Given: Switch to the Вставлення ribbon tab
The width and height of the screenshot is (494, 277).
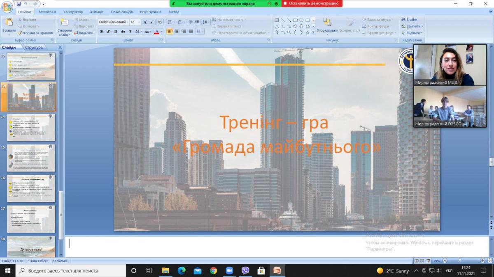Looking at the screenshot, I should click(47, 12).
